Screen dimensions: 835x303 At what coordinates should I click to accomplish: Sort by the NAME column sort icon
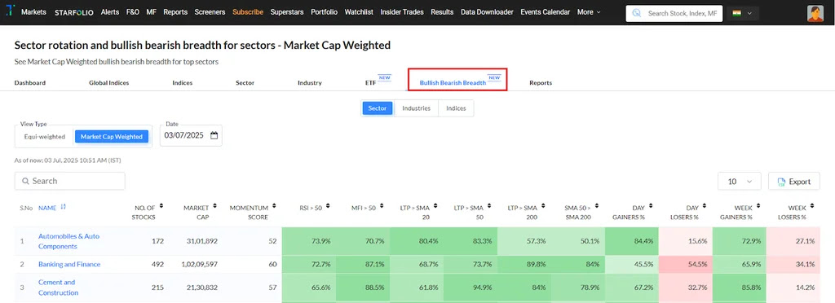64,208
